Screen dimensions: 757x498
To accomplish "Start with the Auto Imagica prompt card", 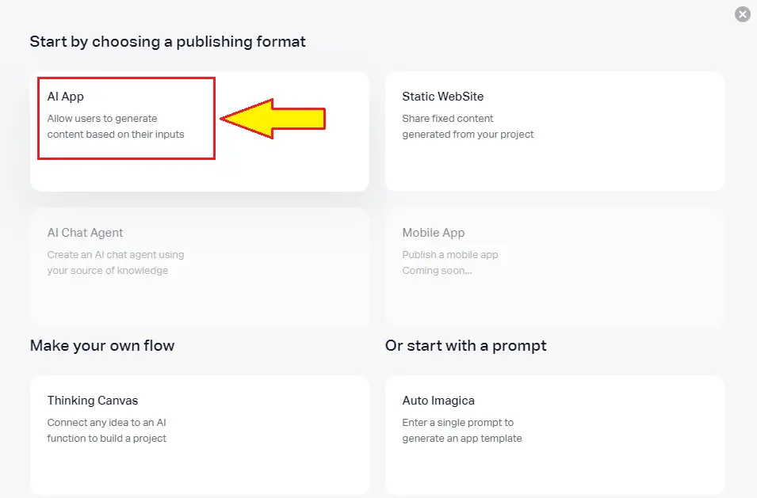I will point(555,435).
